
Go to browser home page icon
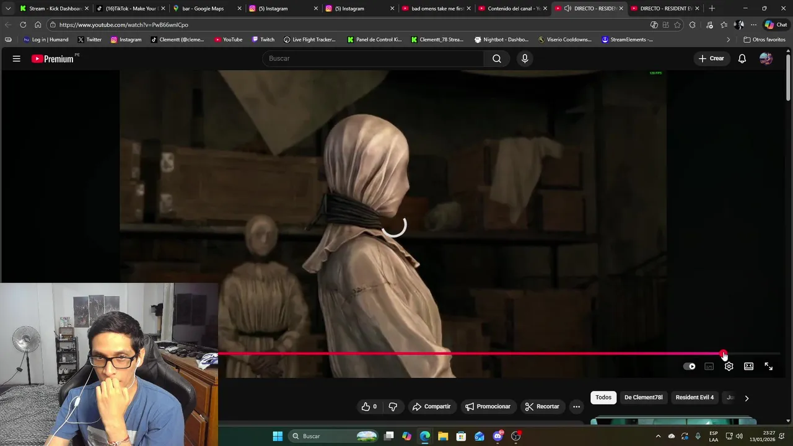pos(38,25)
